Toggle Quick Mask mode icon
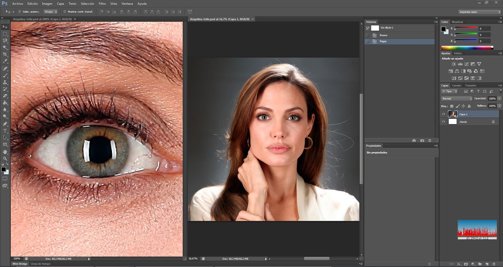Viewport: 503px width, 267px height. tap(5, 178)
